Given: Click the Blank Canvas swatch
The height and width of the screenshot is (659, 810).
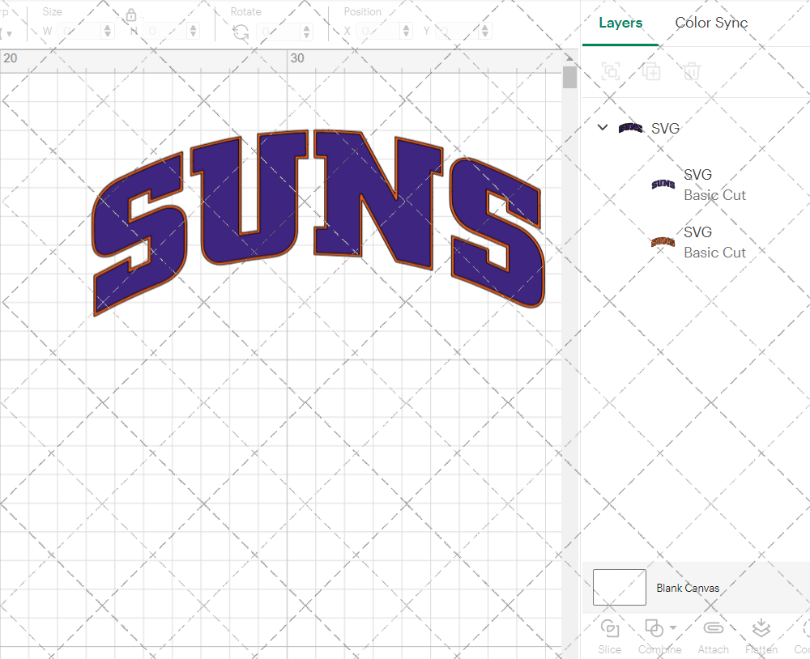Looking at the screenshot, I should pyautogui.click(x=620, y=587).
